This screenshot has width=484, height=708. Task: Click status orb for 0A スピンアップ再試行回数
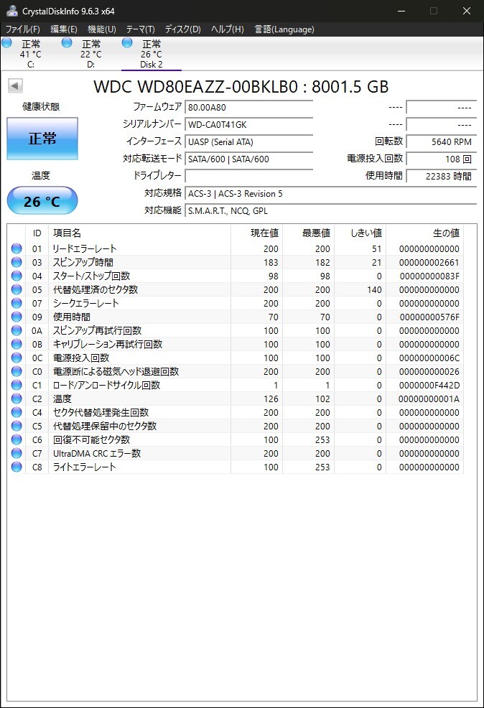[17, 330]
